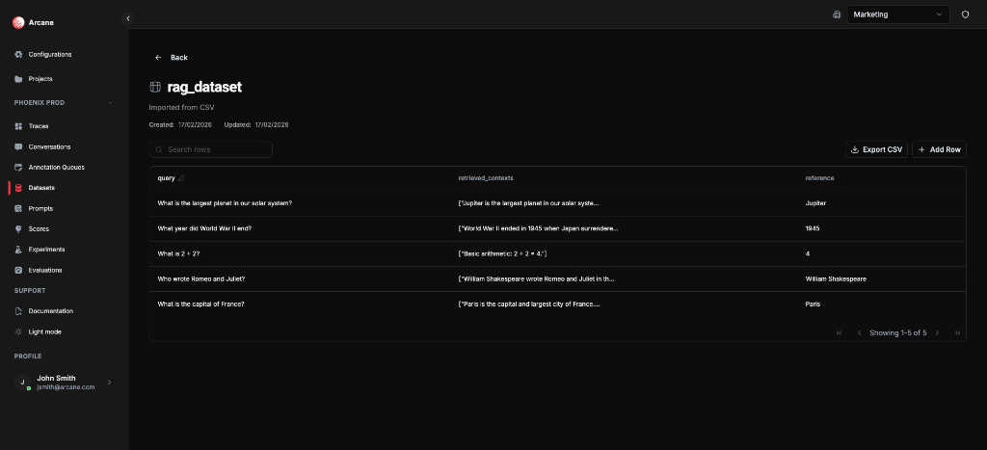This screenshot has width=987, height=450.
Task: Click the table icon next to rag_dataset
Action: pos(155,87)
